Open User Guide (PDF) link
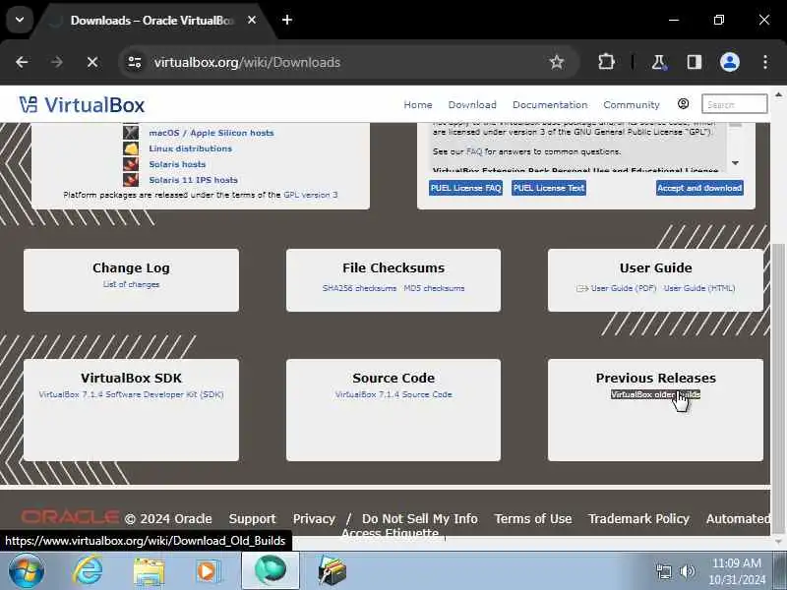Image resolution: width=787 pixels, height=590 pixels. [624, 288]
